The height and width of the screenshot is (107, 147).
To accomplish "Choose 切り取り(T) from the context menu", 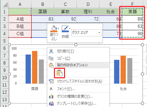I will pos(78,51).
